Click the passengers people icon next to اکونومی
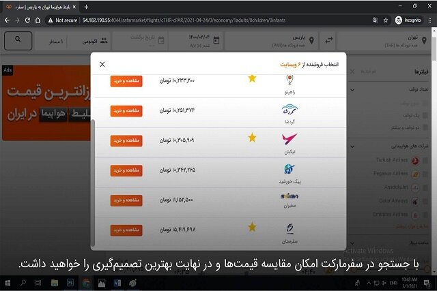437x291 pixels. coord(104,41)
